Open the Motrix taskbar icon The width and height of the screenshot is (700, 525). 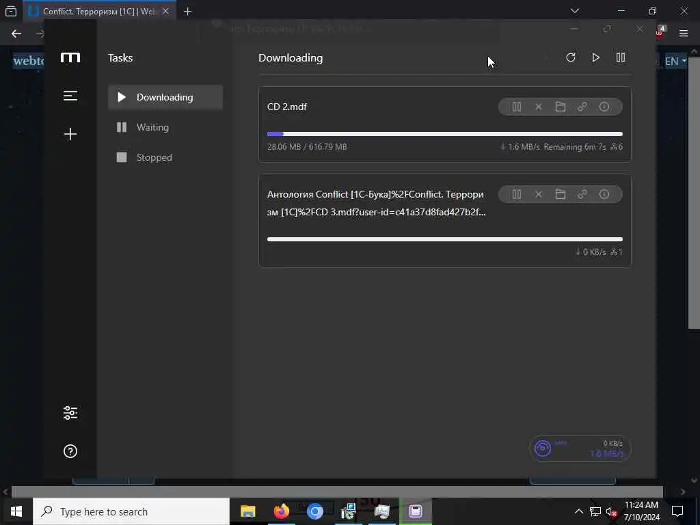[x=416, y=511]
